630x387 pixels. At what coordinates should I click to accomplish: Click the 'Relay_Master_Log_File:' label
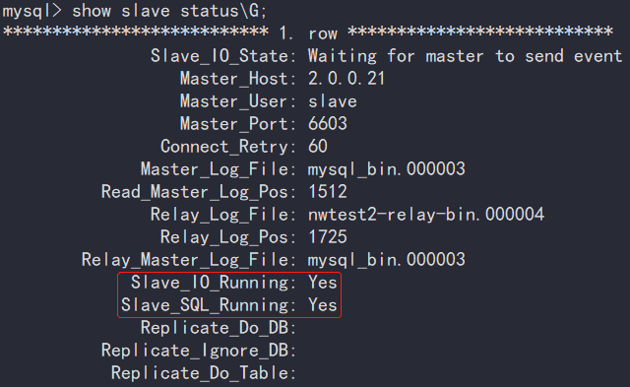189,260
